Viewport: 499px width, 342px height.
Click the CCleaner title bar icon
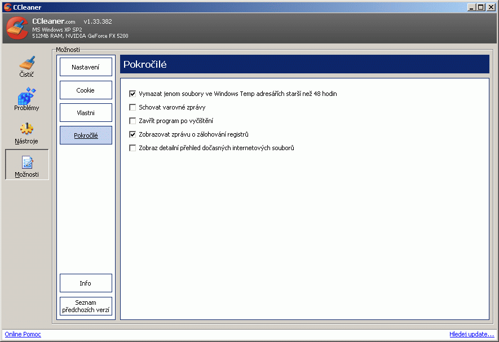[x=8, y=7]
